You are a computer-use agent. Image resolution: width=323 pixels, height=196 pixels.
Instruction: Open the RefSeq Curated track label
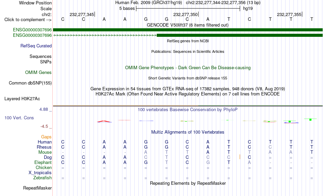pos(36,46)
